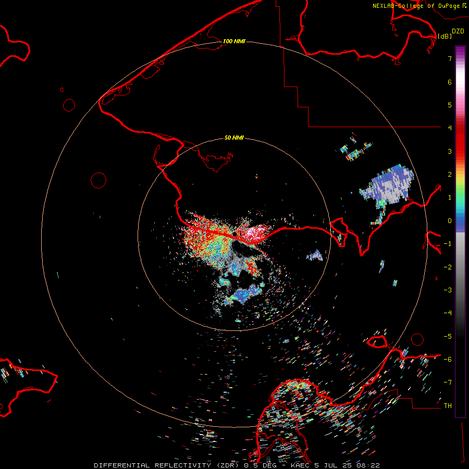Click the black radar site dot at center
Screen dimensions: 469x469
(x=235, y=234)
